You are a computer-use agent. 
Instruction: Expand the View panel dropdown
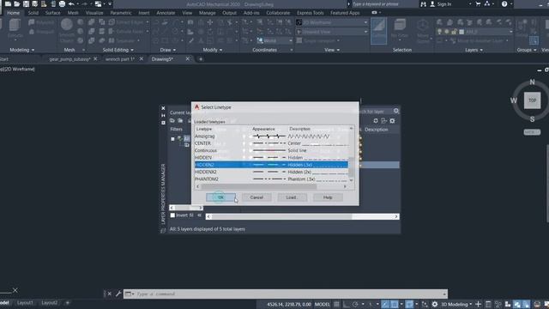[x=332, y=50]
